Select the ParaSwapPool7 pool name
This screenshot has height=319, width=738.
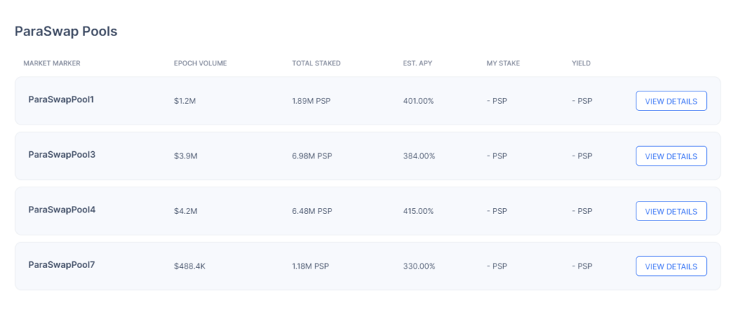[x=62, y=264]
